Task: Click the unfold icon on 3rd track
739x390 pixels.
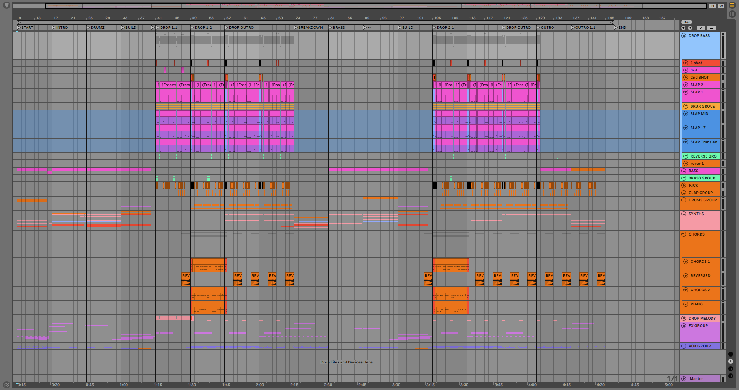Action: click(x=685, y=70)
